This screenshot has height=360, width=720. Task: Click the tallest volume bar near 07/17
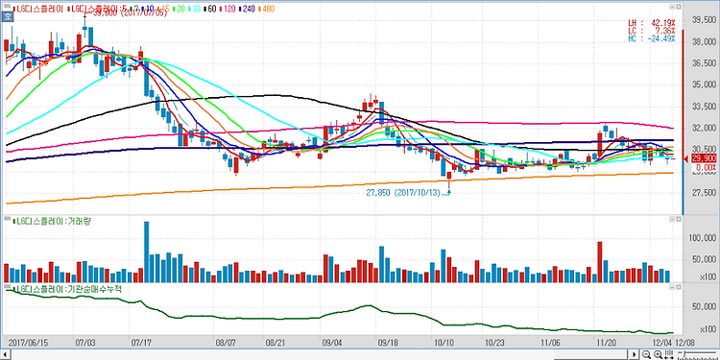click(147, 252)
